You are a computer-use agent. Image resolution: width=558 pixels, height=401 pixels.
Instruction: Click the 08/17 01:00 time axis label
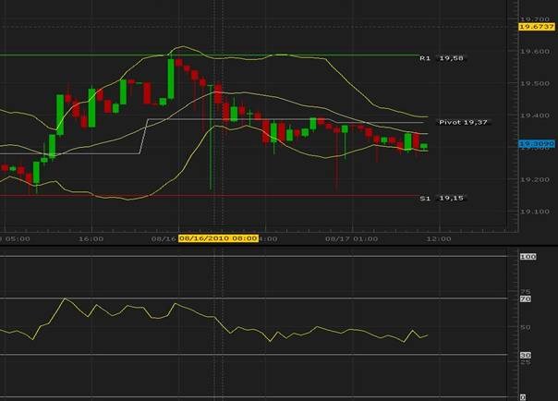(x=352, y=238)
